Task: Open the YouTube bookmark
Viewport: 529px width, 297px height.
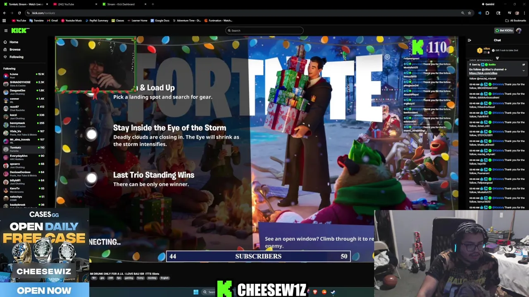Action: coord(19,21)
